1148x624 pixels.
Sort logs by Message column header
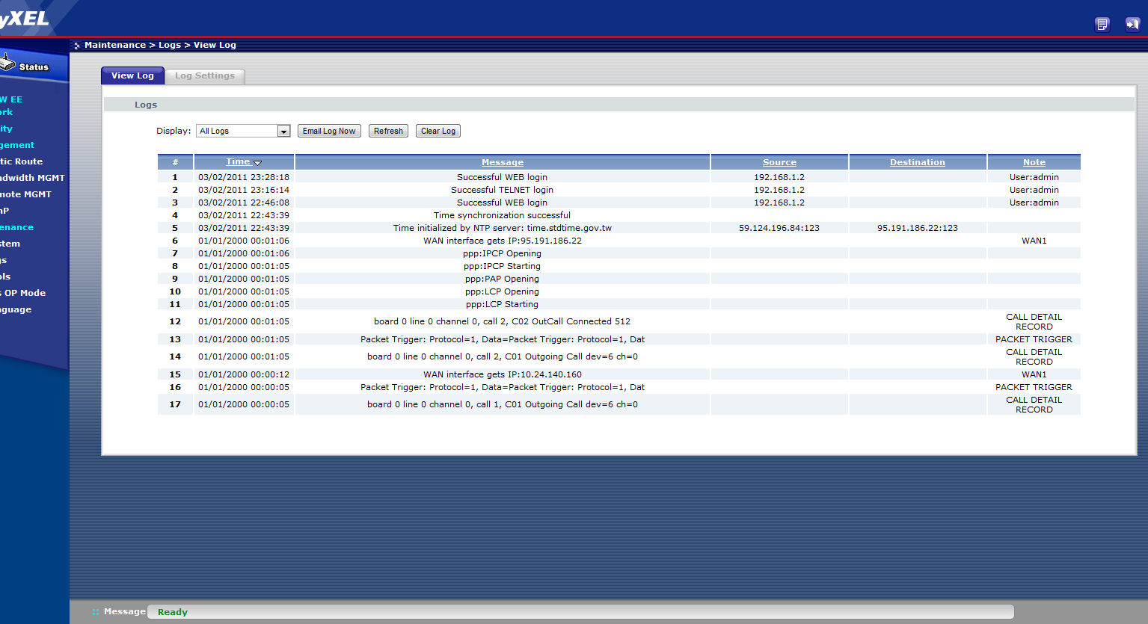pos(503,162)
